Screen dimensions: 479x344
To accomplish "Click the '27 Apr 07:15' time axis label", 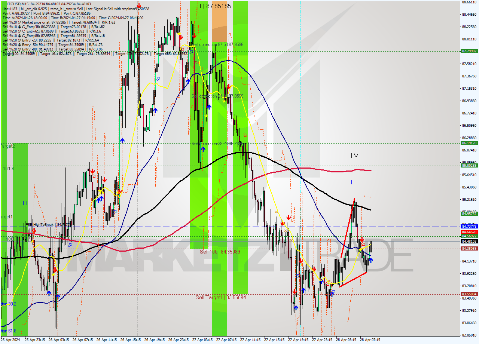I will coord(226,340).
